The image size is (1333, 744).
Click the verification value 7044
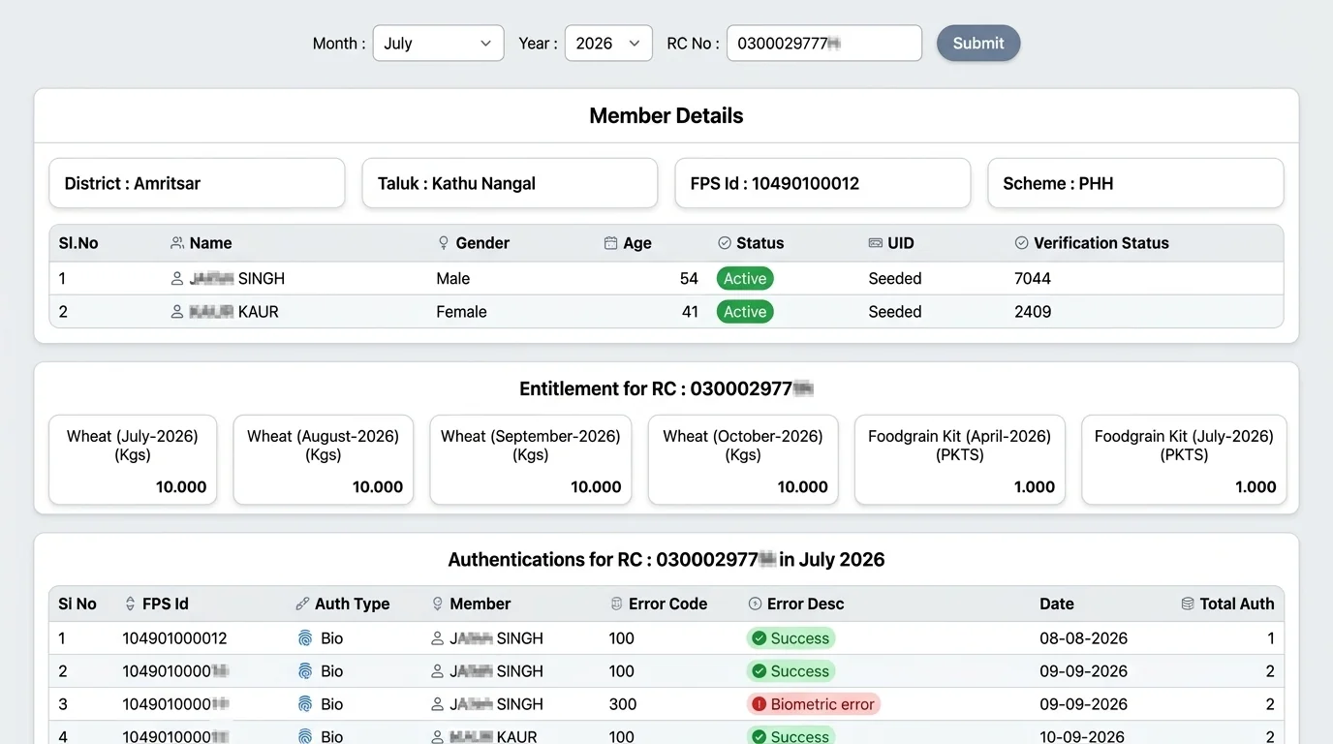[1033, 279]
